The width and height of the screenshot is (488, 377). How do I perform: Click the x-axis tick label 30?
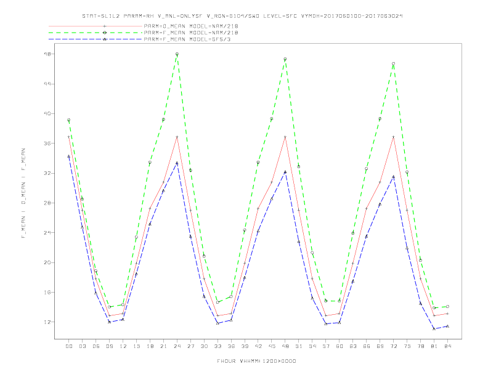pos(204,346)
